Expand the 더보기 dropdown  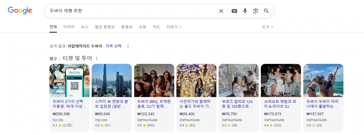pos(174,27)
